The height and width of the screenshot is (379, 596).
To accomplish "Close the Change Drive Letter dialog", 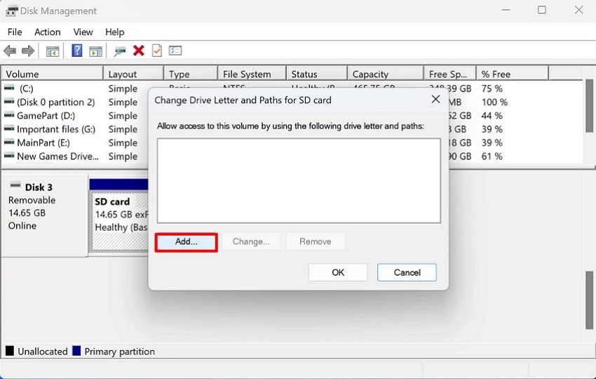I will (x=435, y=100).
